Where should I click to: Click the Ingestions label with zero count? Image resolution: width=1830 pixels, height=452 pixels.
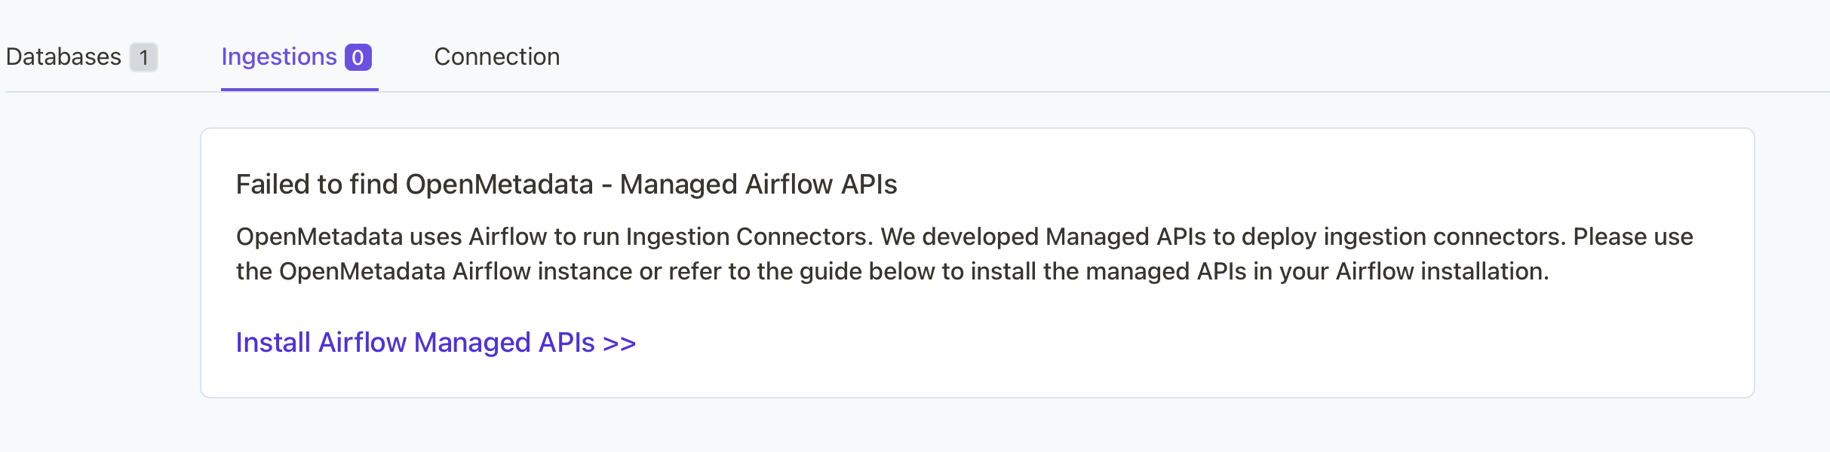click(x=279, y=56)
